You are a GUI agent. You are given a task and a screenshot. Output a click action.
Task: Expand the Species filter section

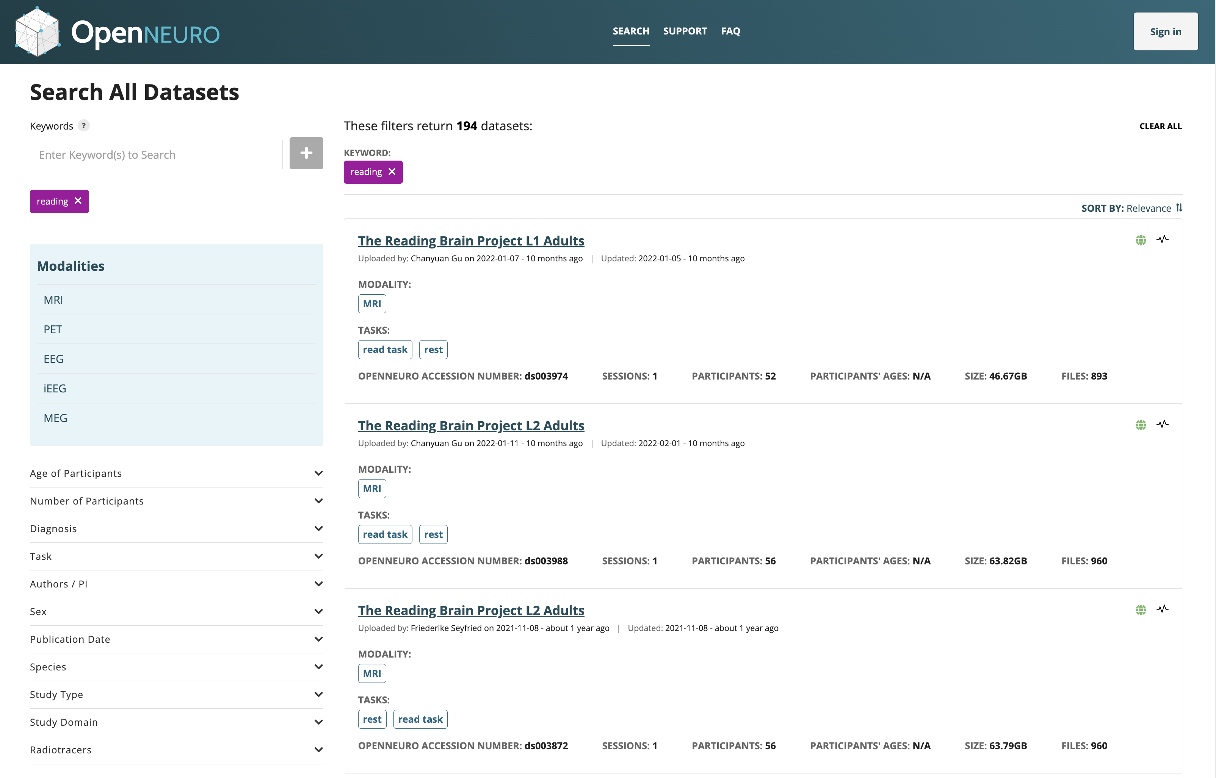[x=176, y=667]
